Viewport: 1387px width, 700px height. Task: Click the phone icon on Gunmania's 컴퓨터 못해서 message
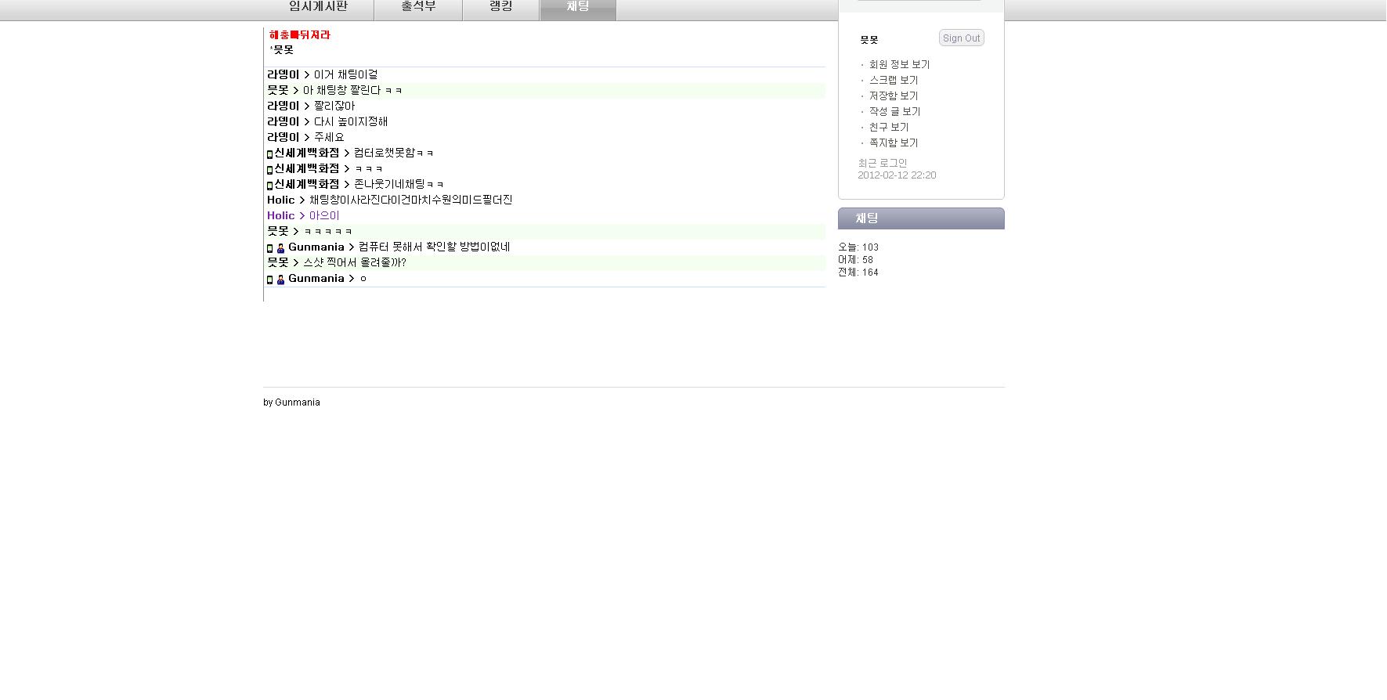point(269,248)
